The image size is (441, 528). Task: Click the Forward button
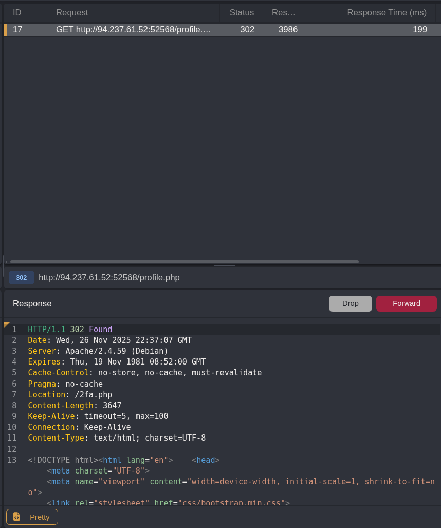click(x=406, y=303)
